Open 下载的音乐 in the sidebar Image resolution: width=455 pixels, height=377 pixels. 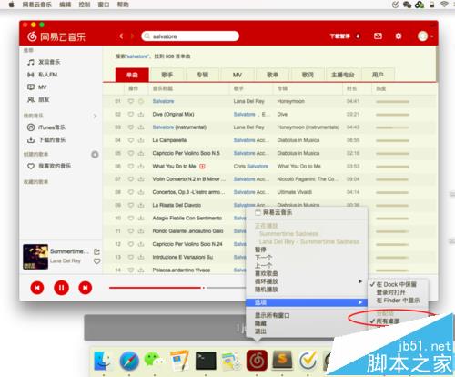click(46, 140)
